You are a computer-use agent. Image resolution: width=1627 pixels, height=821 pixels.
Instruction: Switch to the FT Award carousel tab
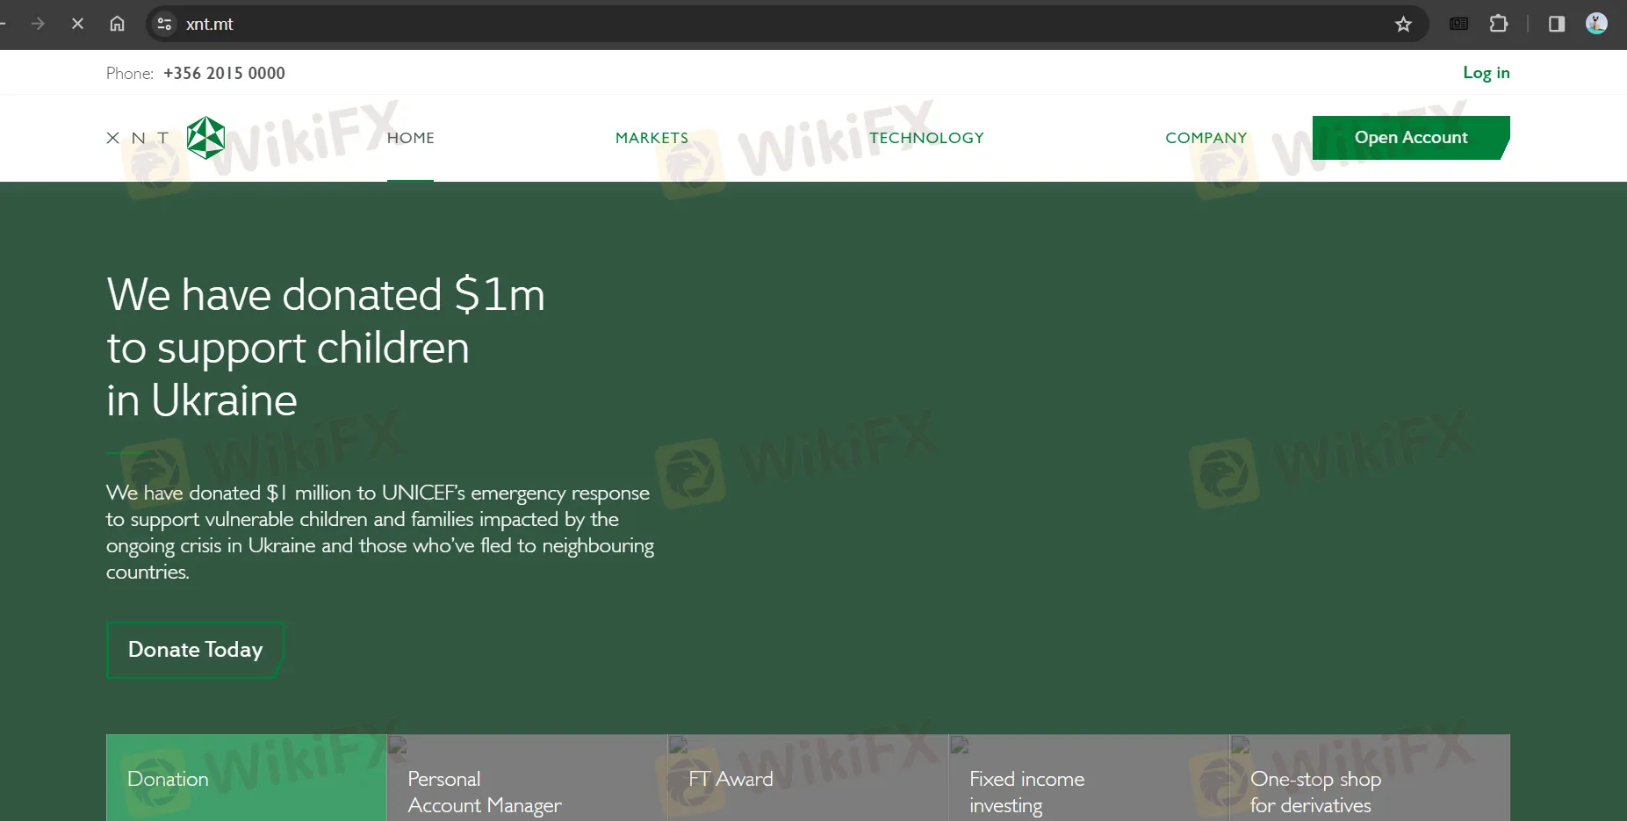click(807, 778)
